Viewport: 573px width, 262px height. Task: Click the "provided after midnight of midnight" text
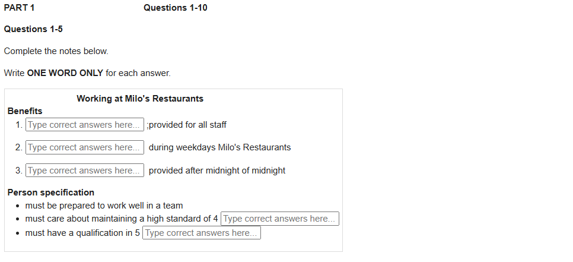[x=217, y=171]
